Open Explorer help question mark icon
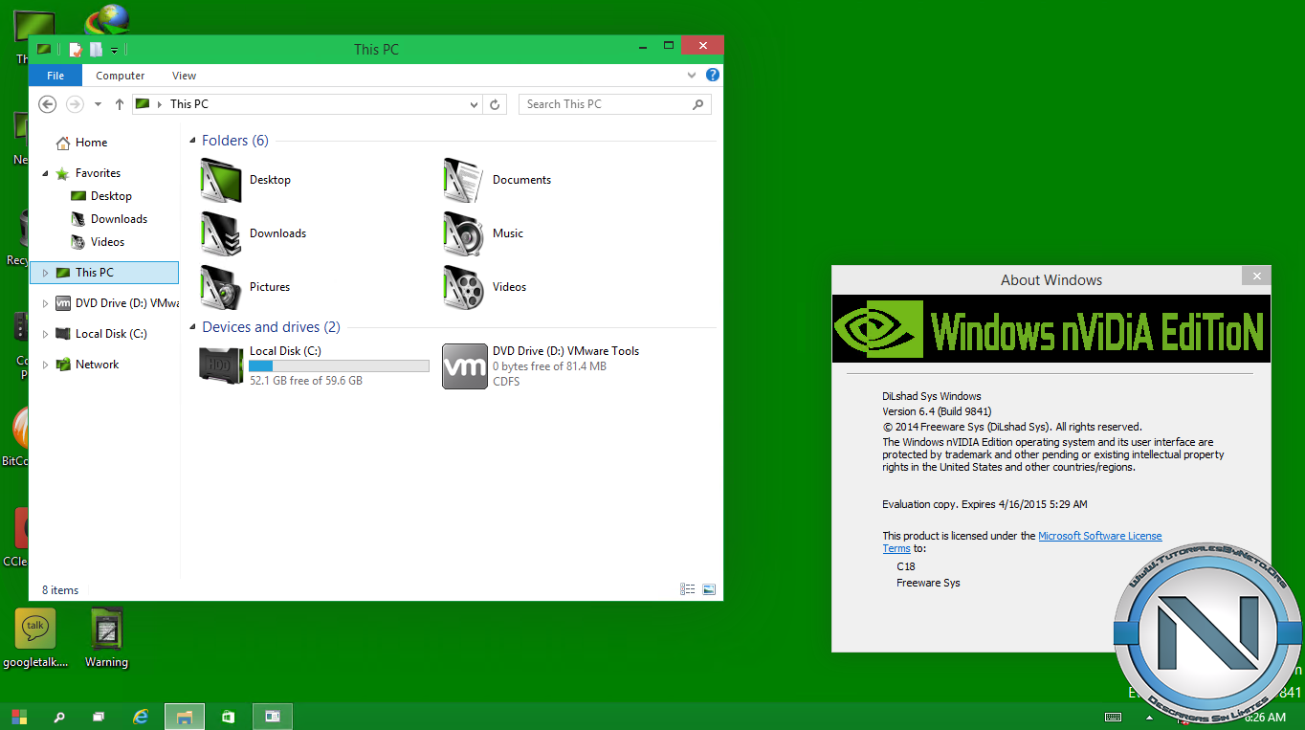Image resolution: width=1305 pixels, height=730 pixels. [713, 75]
